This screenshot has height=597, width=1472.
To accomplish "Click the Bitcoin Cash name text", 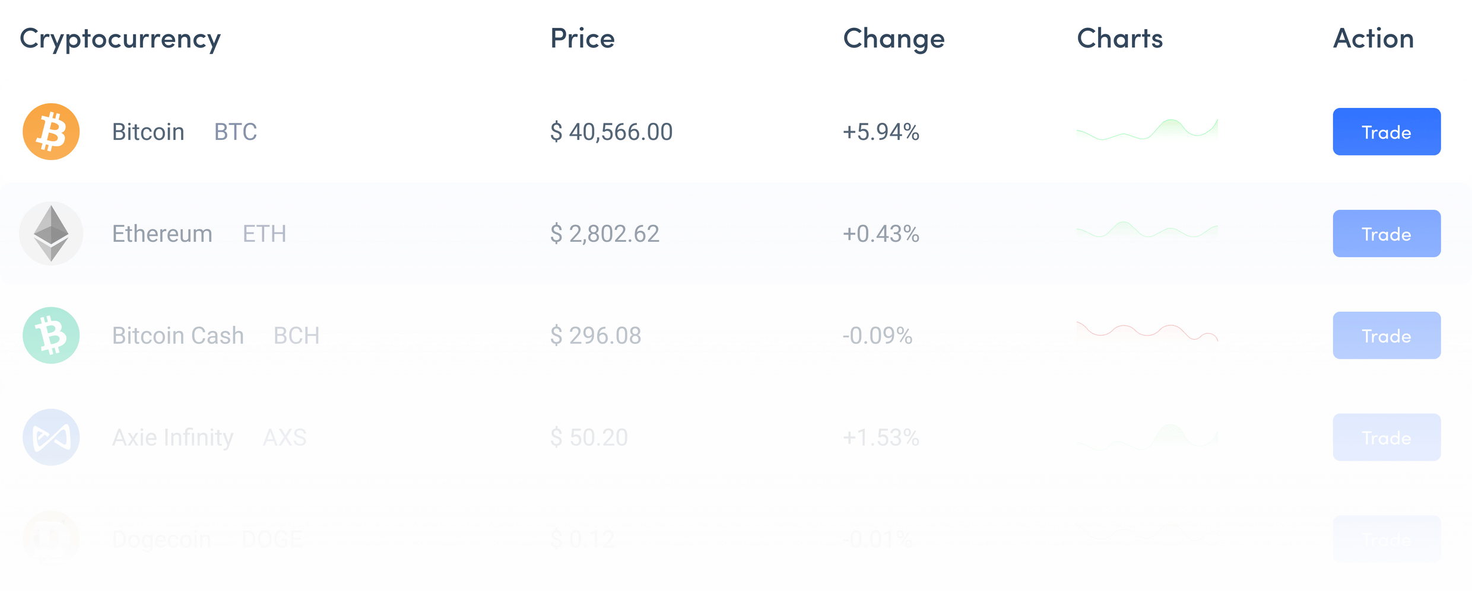I will 178,336.
